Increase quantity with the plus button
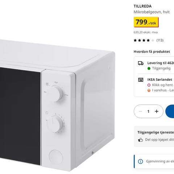The image size is (174, 174). tap(157, 111)
